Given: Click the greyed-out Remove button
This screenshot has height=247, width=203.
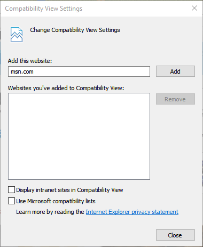Looking at the screenshot, I should click(175, 99).
